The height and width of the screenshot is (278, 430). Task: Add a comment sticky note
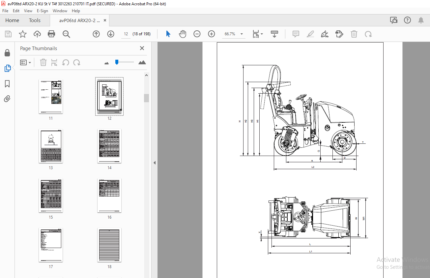296,34
